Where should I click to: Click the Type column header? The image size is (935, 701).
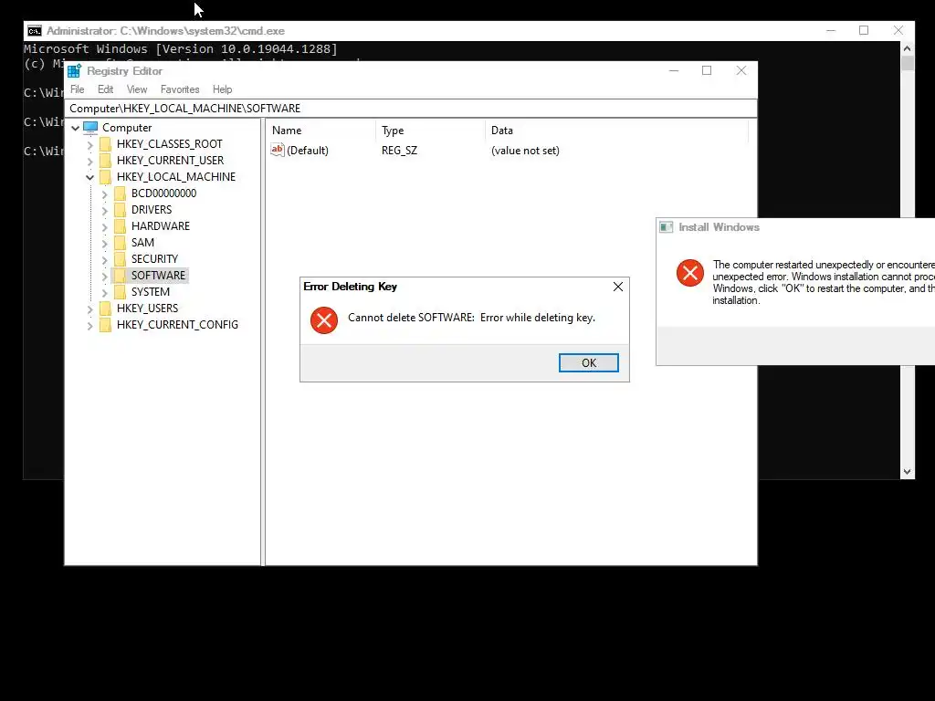click(431, 131)
